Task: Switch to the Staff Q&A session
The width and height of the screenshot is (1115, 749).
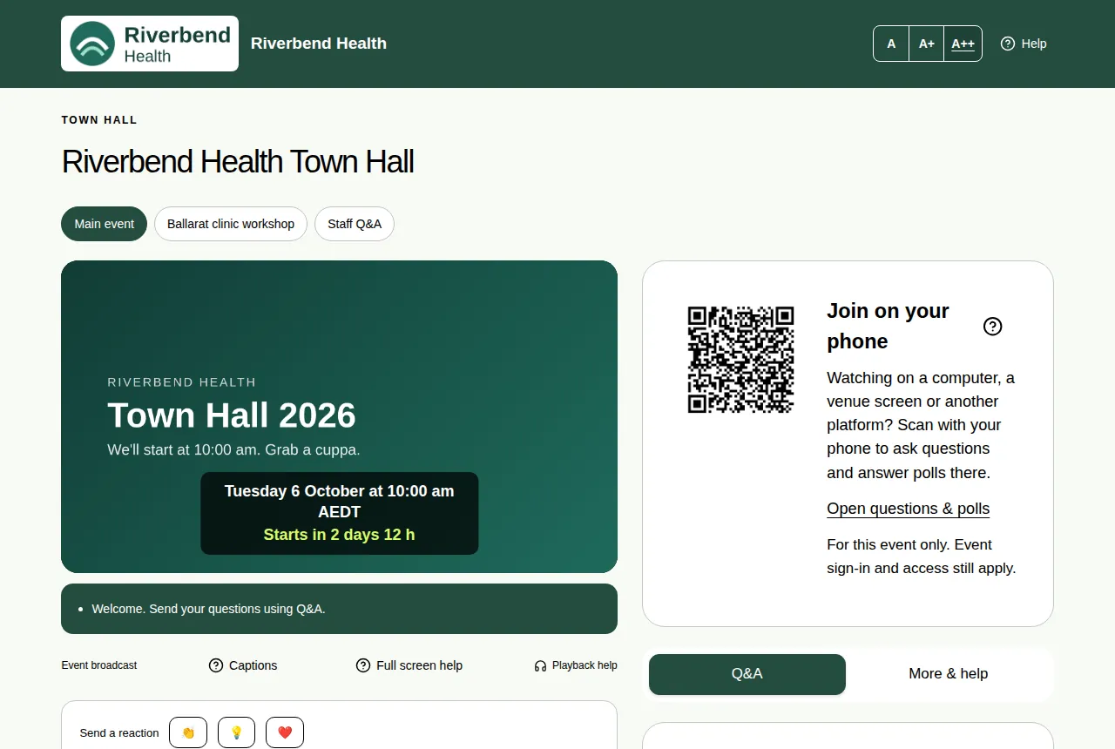Action: pos(355,224)
